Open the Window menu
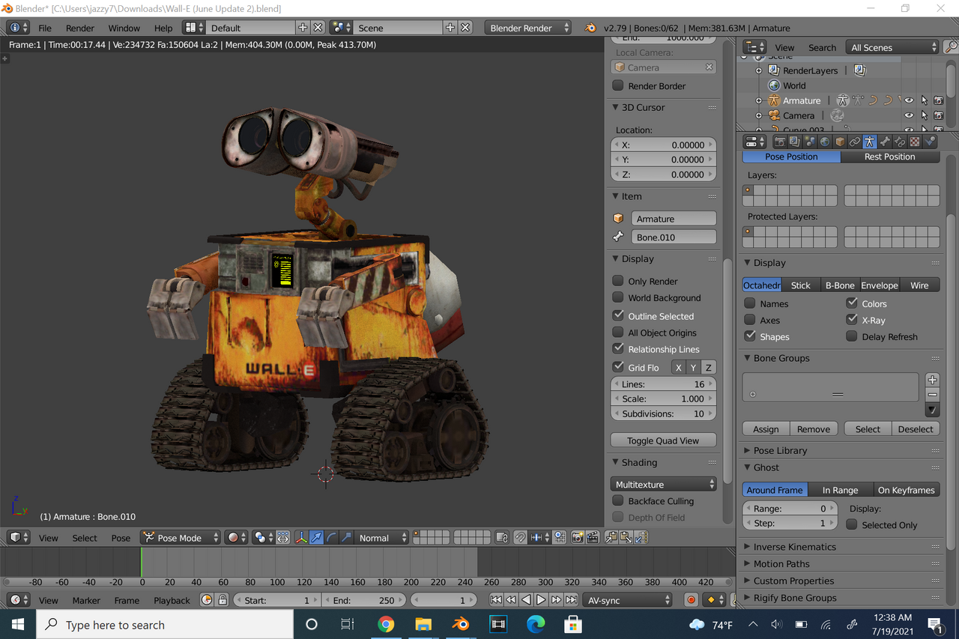 click(x=124, y=28)
